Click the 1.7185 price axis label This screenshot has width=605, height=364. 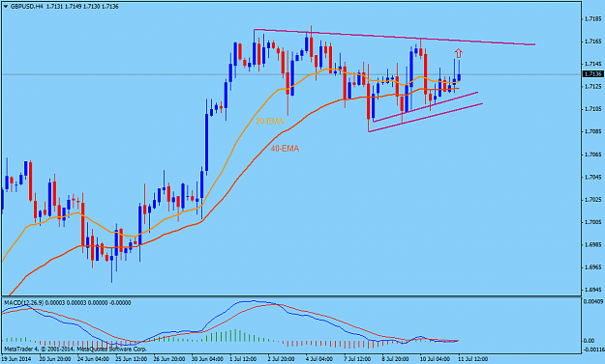coord(593,18)
